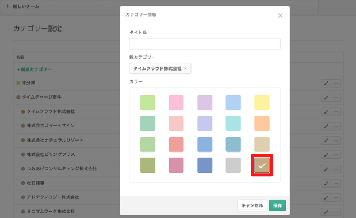
Task: Select the アドテクノロジー株式会社 row text
Action: 53,197
